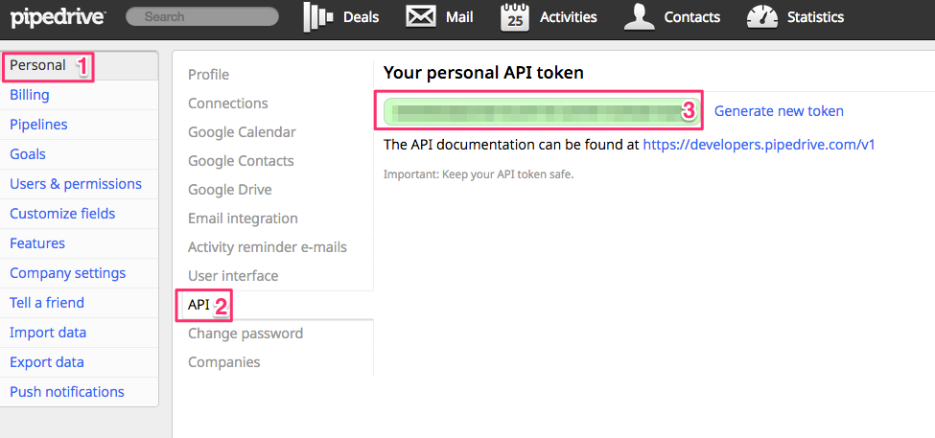Viewport: 935px width, 438px height.
Task: Go to Pipelines settings
Action: tap(38, 125)
